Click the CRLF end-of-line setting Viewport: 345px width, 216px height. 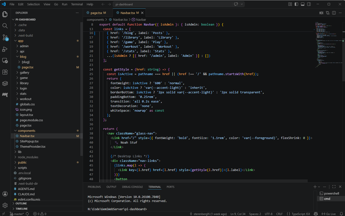[x=280, y=214]
